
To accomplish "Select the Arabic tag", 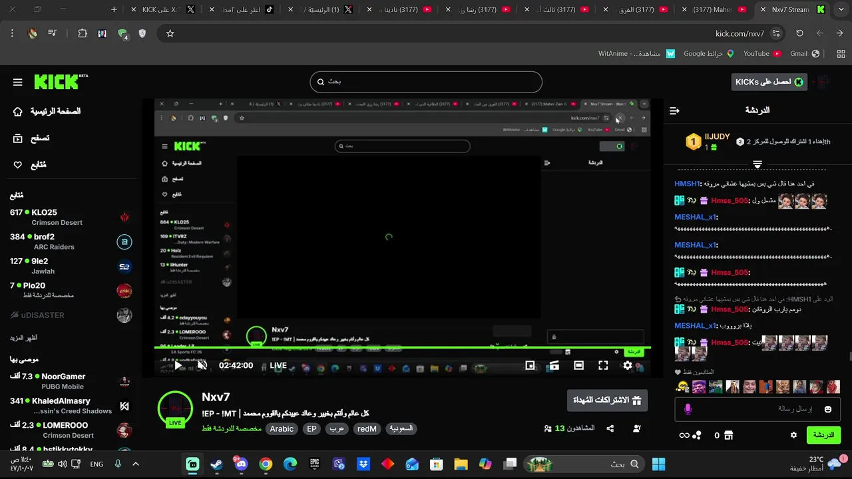I will (282, 429).
